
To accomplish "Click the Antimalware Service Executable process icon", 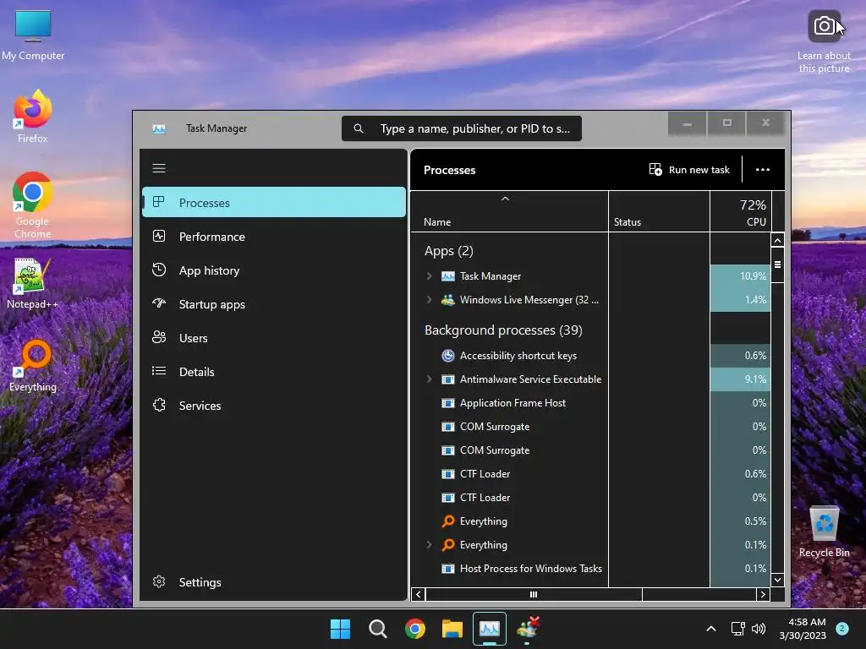I will [448, 379].
